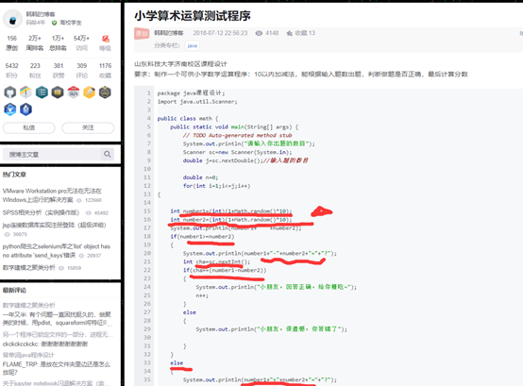523x386 pixels.
Task: Click the GitHub badge icon
Action: (10, 92)
